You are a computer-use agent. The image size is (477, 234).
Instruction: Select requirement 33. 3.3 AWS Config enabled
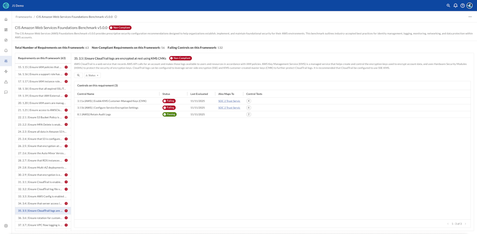click(x=43, y=196)
